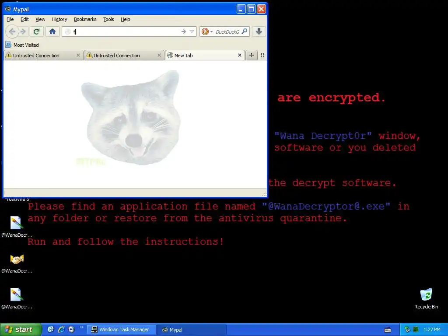Click the site identity globe in address bar
The image size is (448, 336).
click(x=68, y=31)
